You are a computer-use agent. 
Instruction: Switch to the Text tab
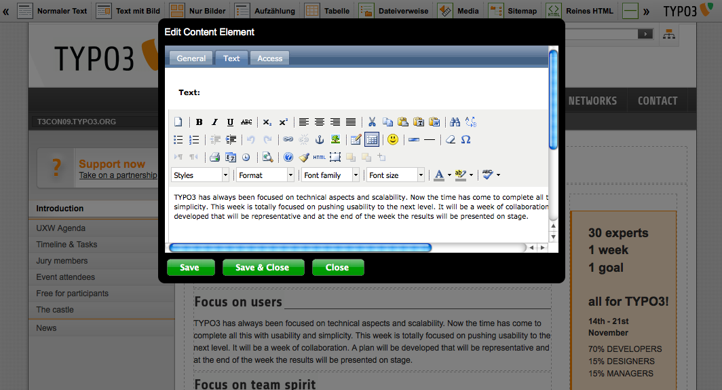[x=231, y=58]
